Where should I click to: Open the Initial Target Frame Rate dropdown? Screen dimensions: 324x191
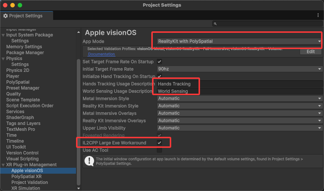(239, 69)
